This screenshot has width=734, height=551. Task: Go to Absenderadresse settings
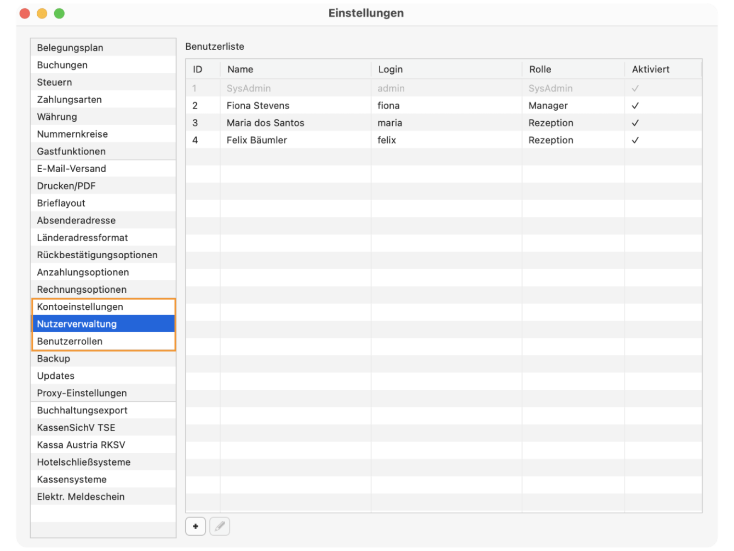coord(103,220)
